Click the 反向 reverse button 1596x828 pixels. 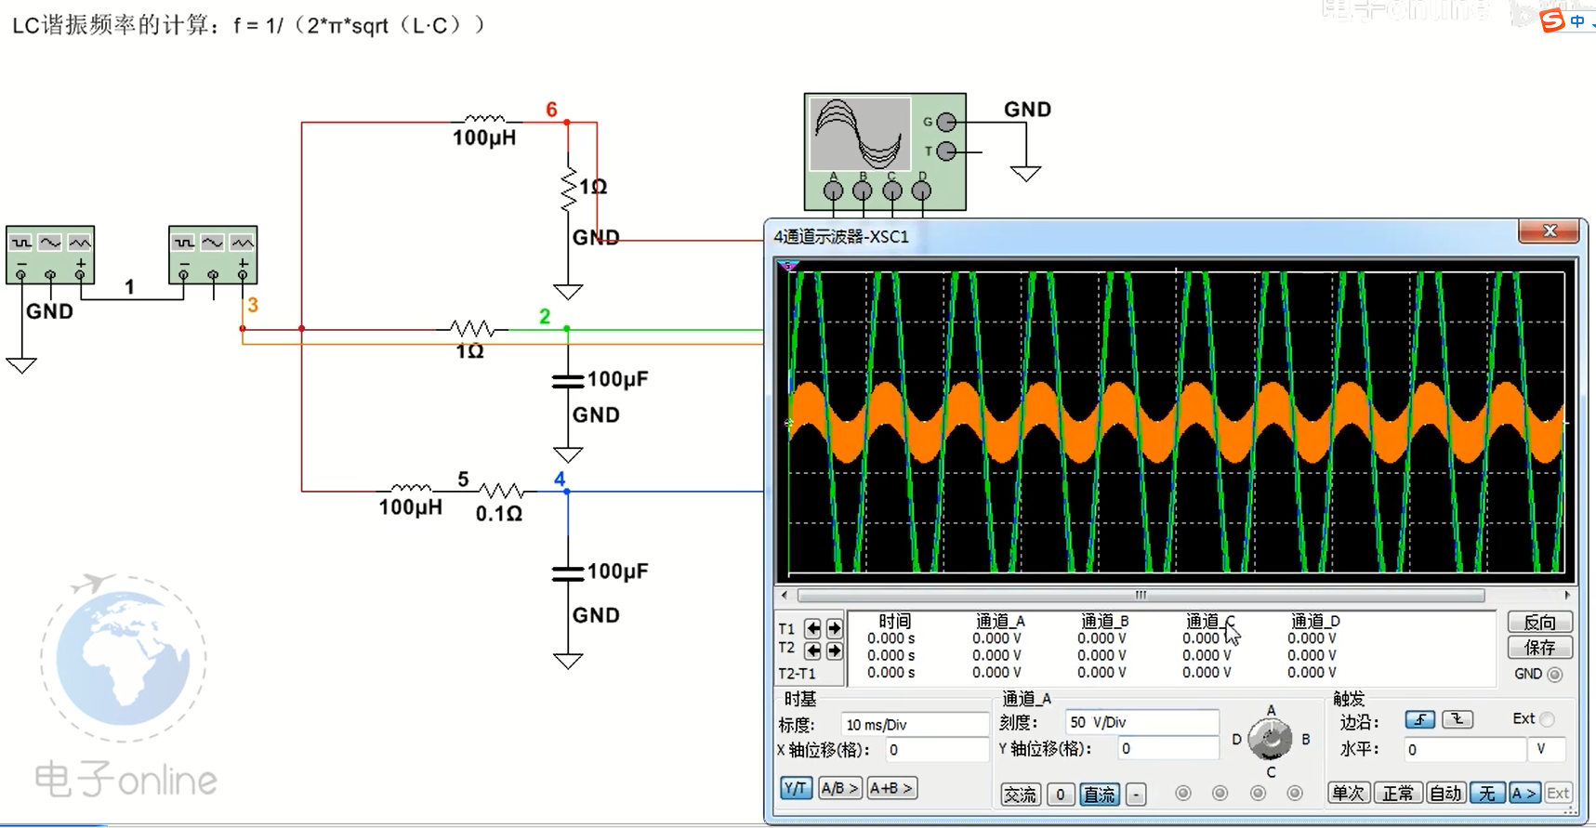coord(1540,622)
